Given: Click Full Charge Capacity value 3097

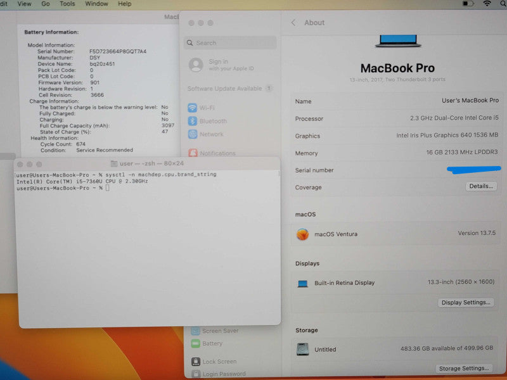Looking at the screenshot, I should tap(168, 125).
